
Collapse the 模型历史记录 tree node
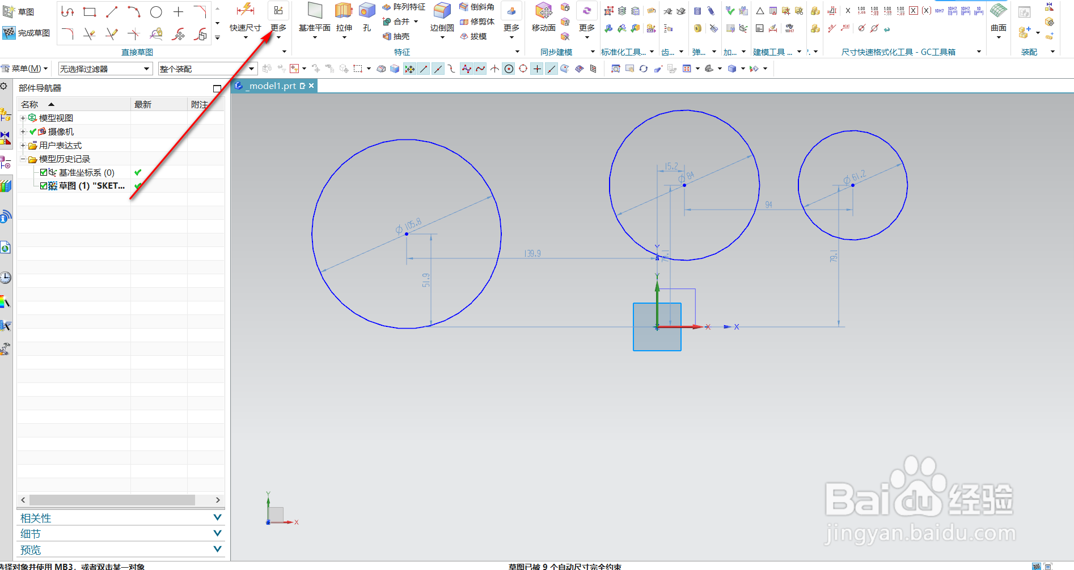(x=23, y=159)
